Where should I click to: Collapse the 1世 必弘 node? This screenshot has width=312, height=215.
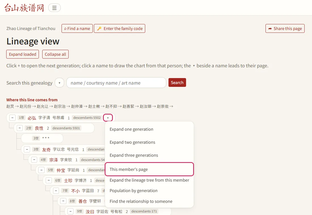[x=12, y=118]
